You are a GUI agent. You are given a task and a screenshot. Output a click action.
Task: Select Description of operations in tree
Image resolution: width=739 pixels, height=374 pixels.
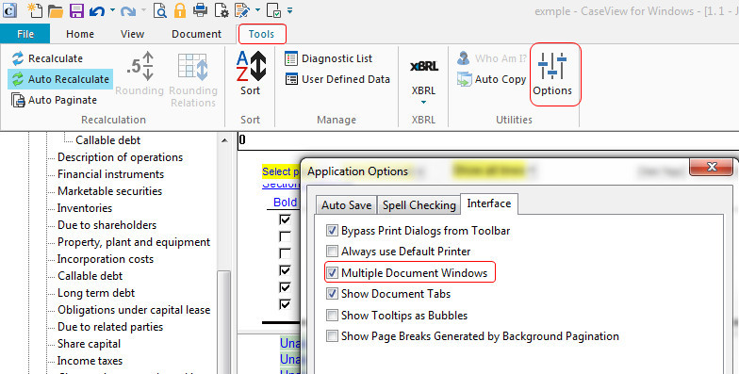tap(121, 157)
